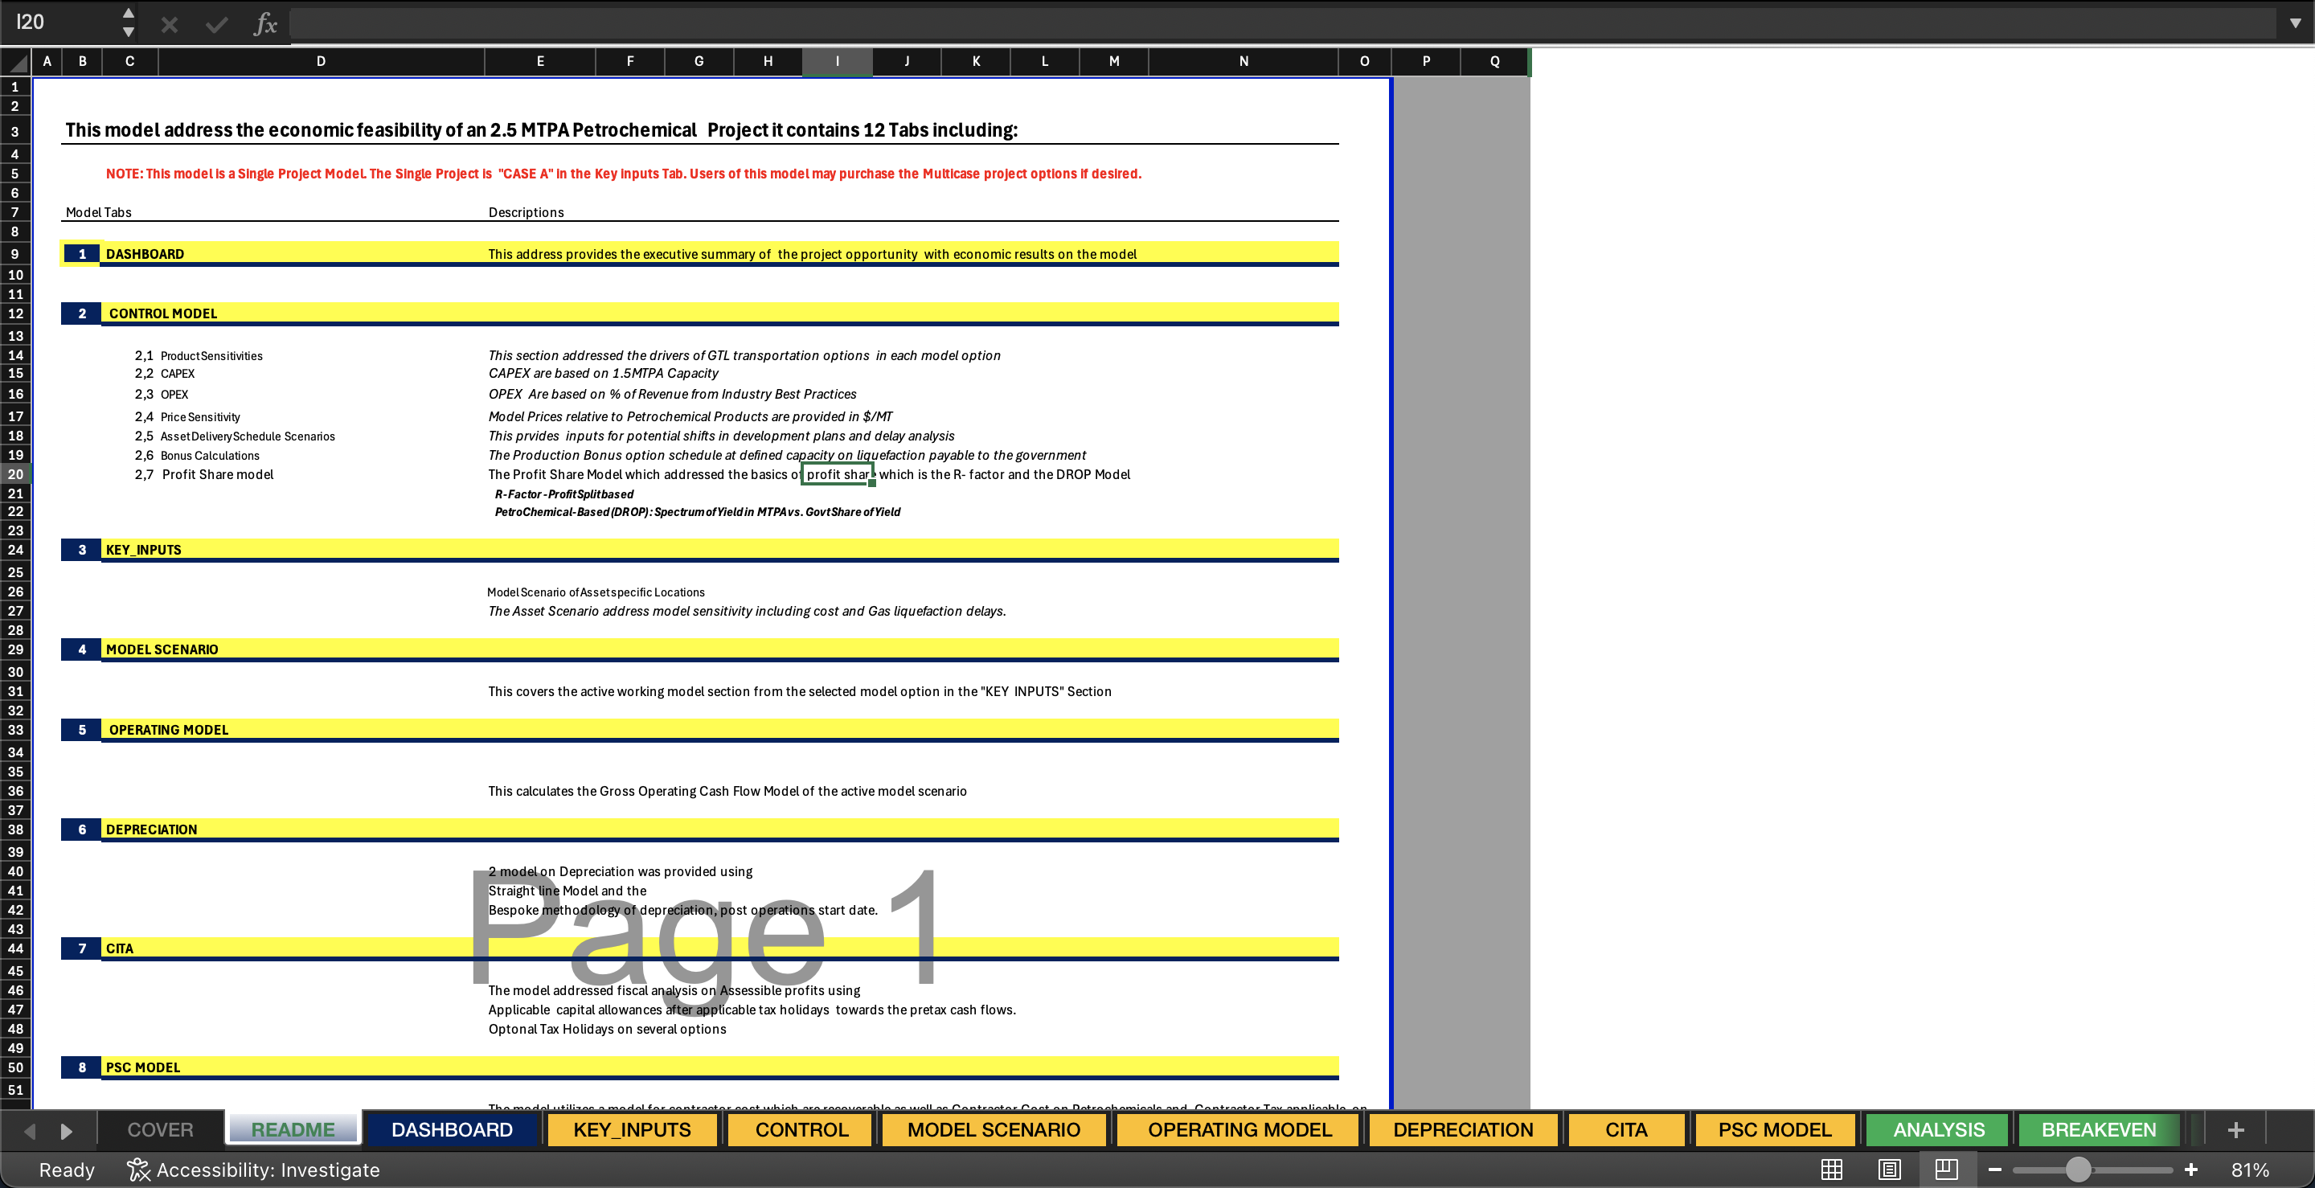Click the formula bar confirm checkmark icon
2315x1188 pixels.
tap(216, 24)
